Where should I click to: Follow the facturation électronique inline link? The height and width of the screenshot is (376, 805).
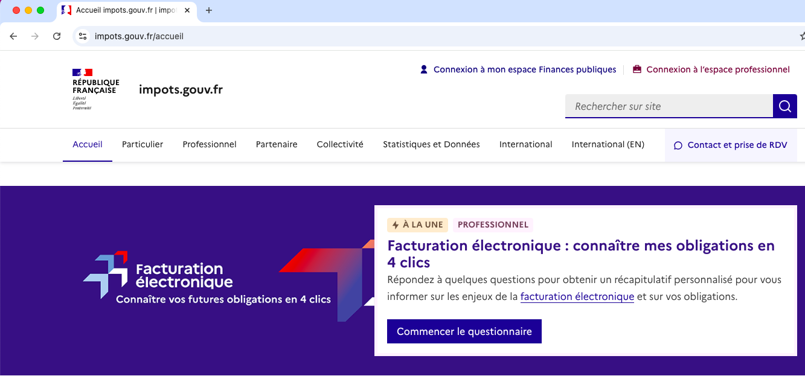(x=577, y=297)
